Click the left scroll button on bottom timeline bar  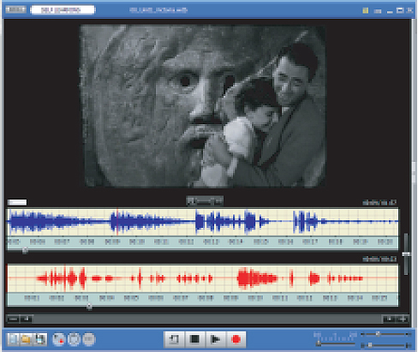[13, 319]
